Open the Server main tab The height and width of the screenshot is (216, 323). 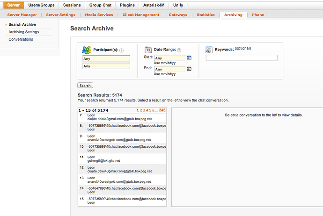14,5
